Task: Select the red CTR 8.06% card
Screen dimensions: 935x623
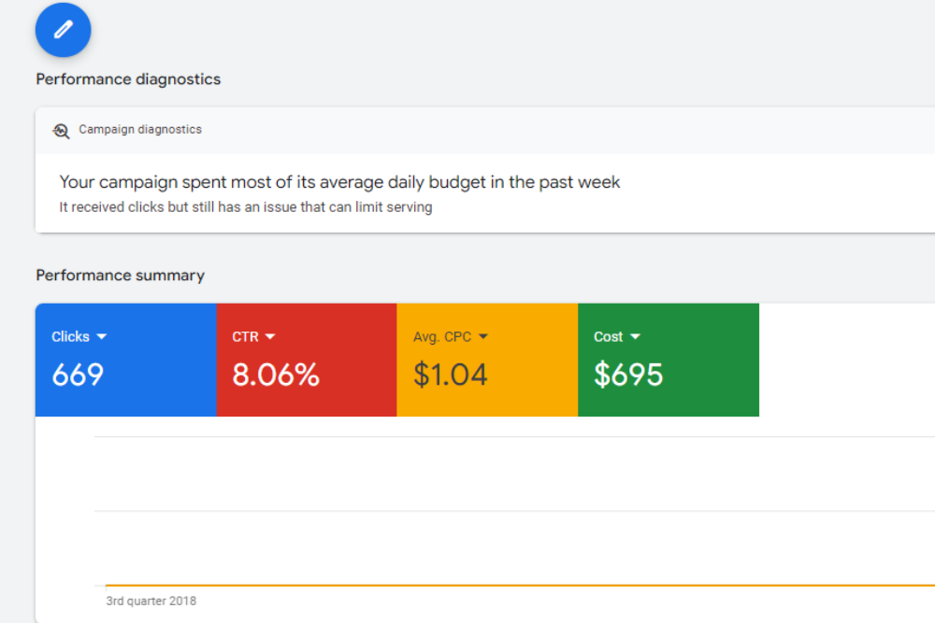Action: [307, 360]
